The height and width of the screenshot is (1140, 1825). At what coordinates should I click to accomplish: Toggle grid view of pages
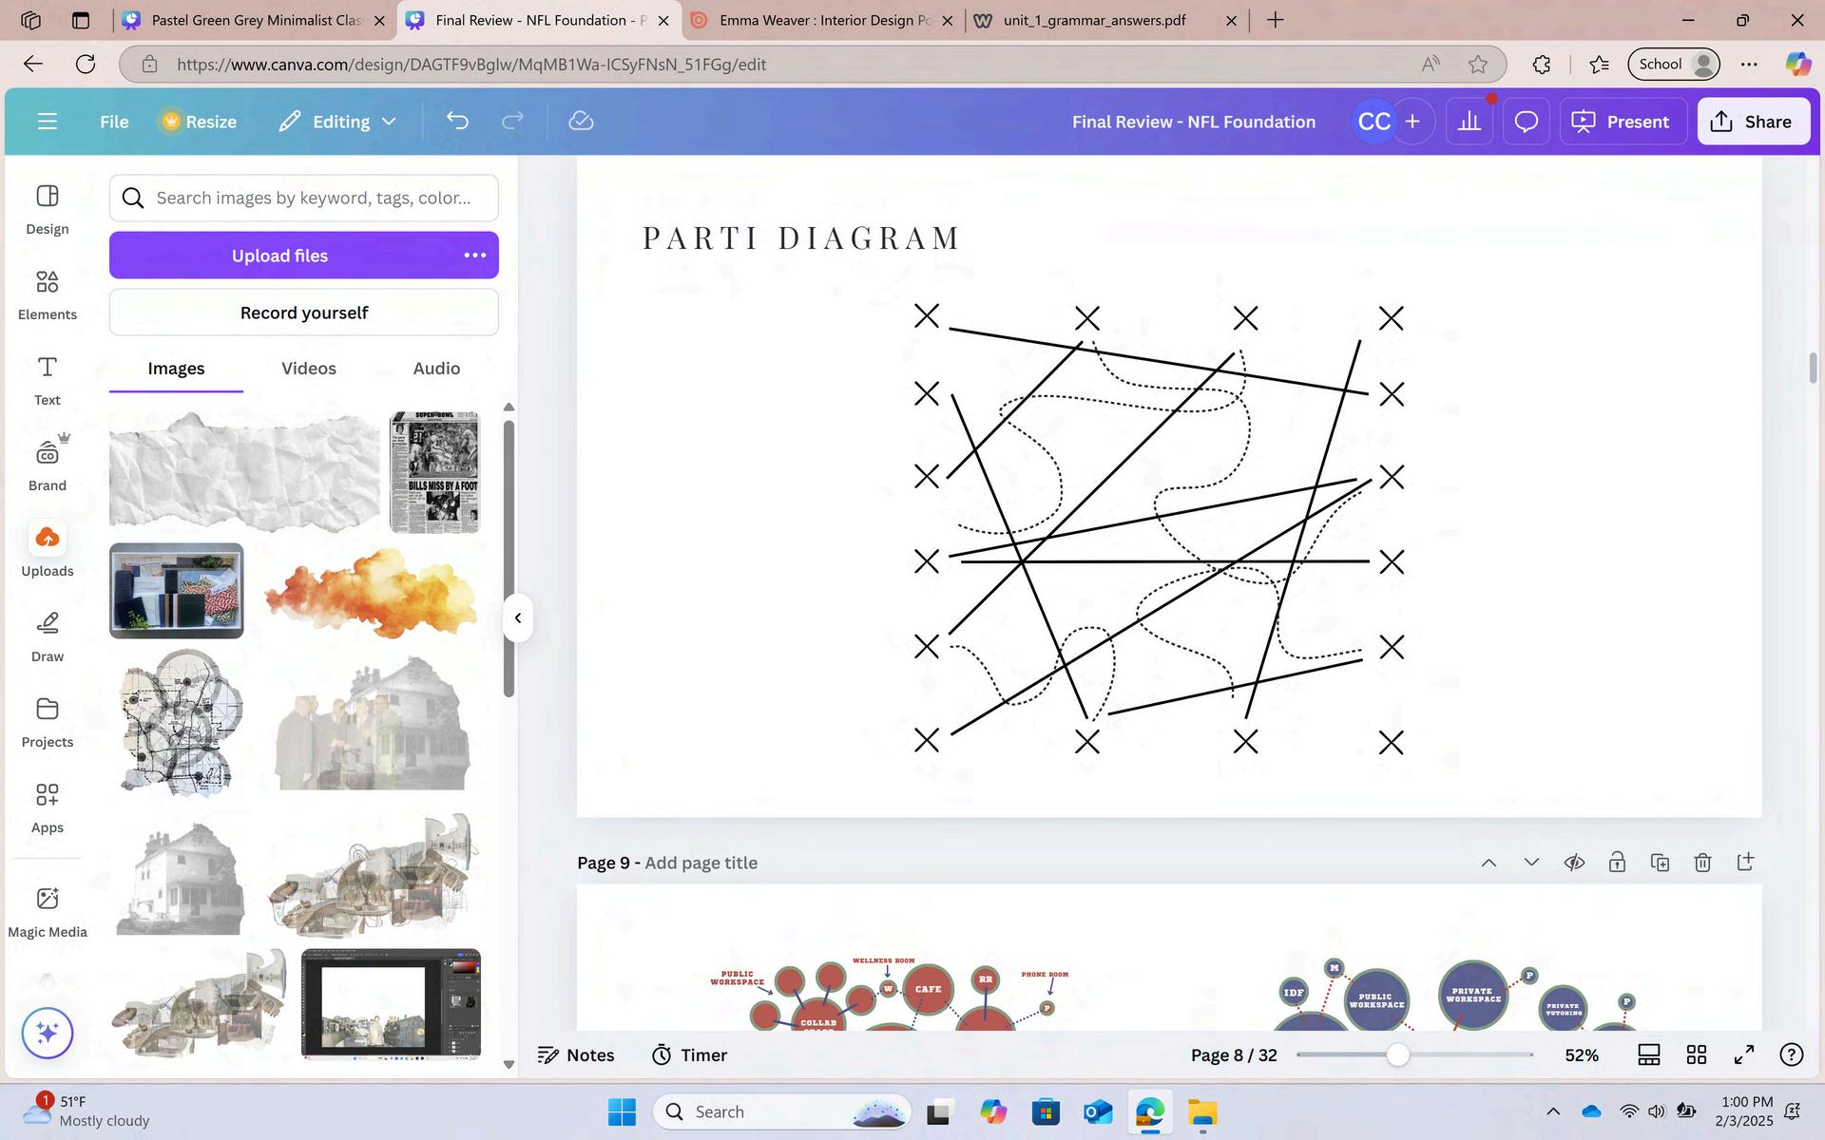tap(1697, 1054)
